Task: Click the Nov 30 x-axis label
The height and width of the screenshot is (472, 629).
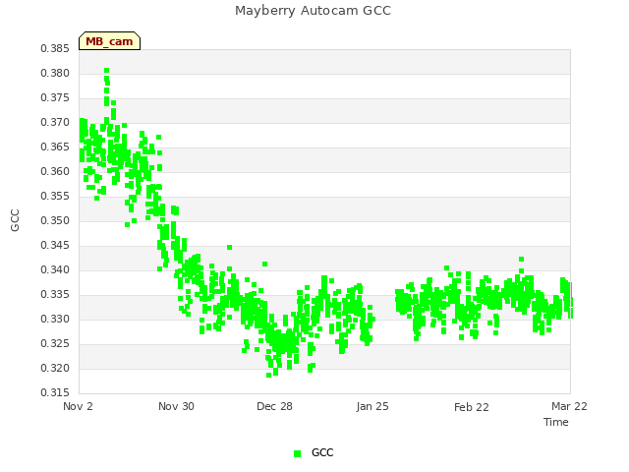Action: point(176,406)
